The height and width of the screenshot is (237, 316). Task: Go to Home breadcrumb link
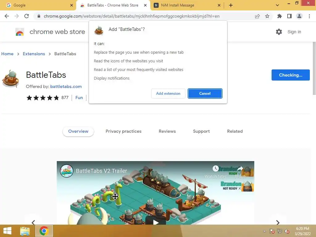(x=7, y=54)
